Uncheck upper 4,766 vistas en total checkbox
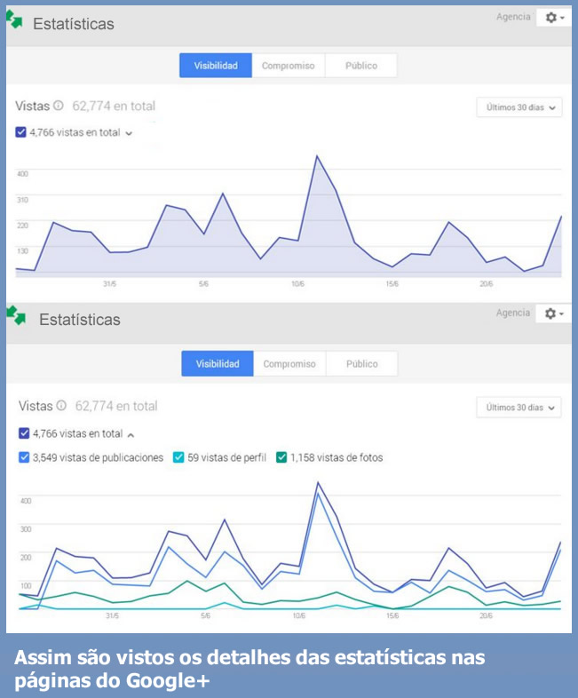This screenshot has height=698, width=578. pyautogui.click(x=21, y=132)
